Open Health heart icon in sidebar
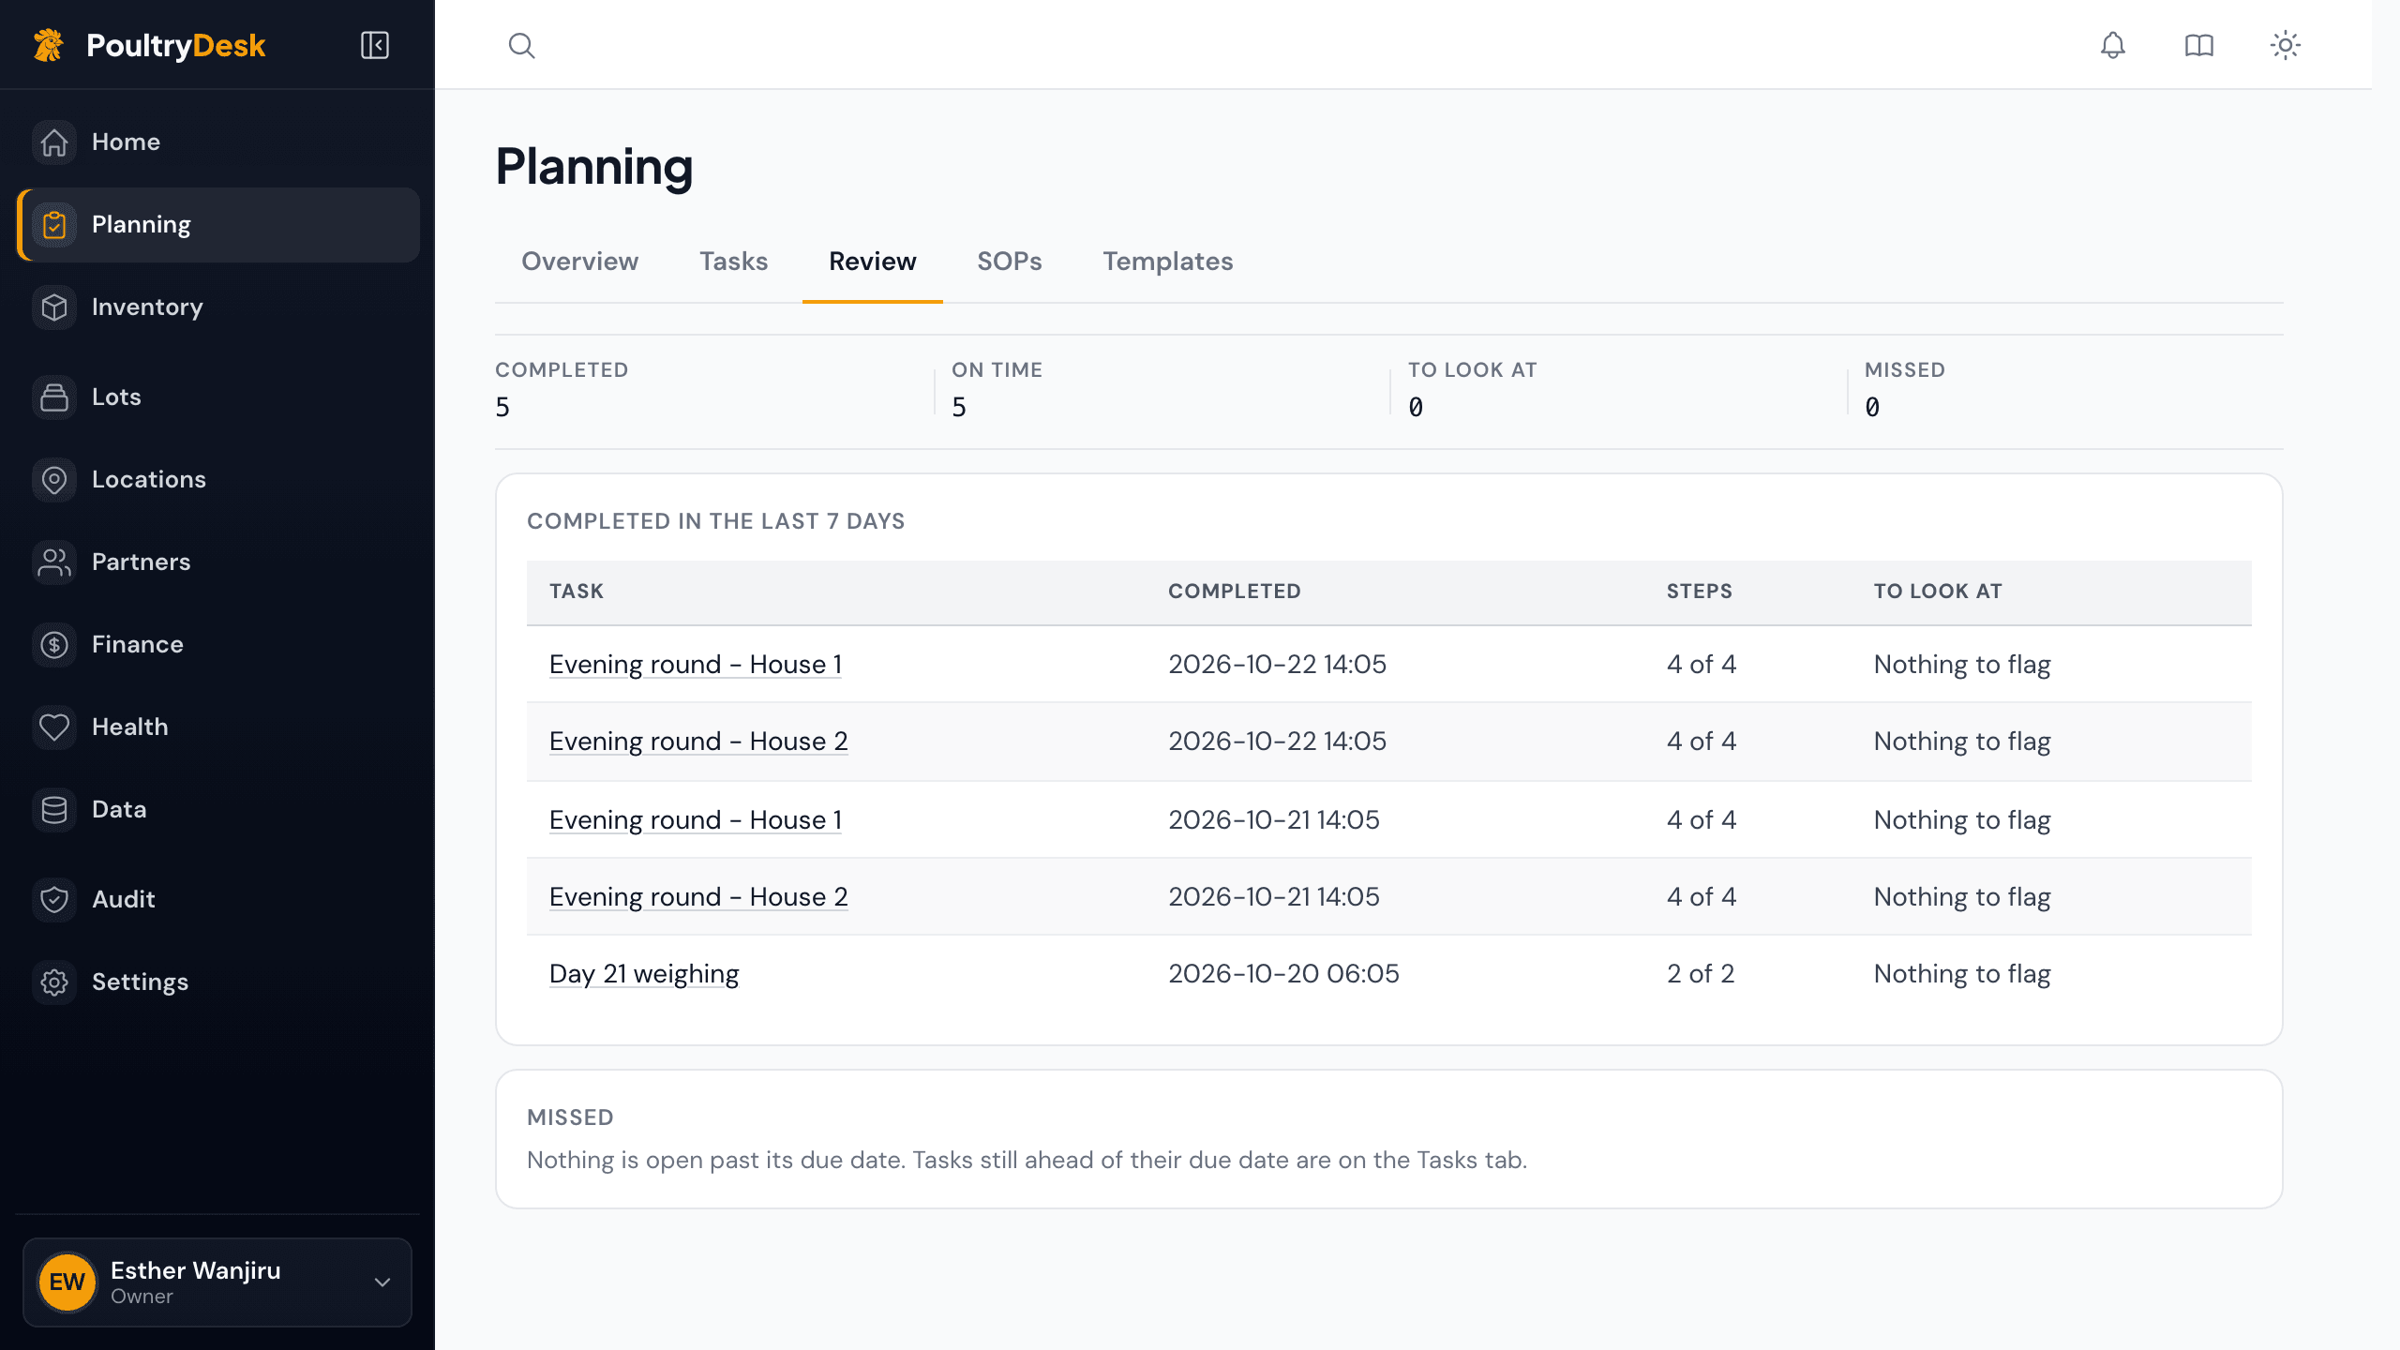 click(54, 727)
